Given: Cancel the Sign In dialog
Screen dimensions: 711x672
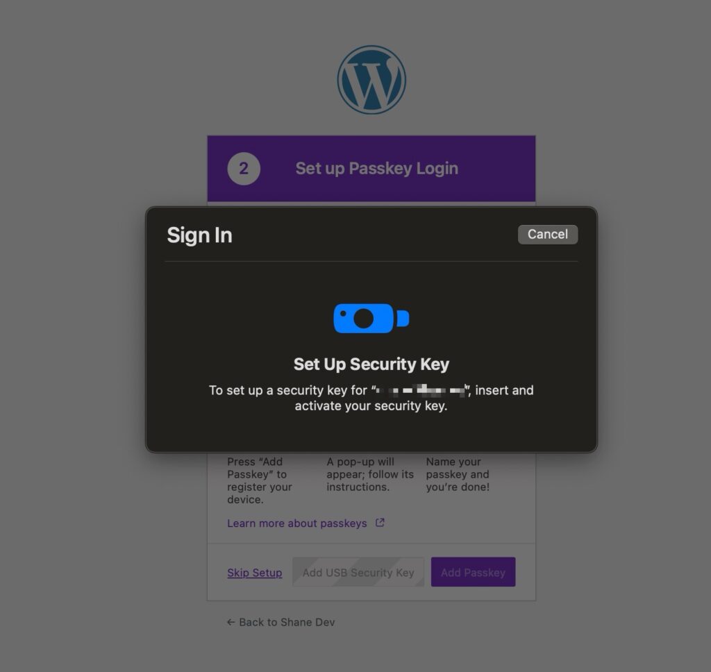Looking at the screenshot, I should [x=548, y=235].
